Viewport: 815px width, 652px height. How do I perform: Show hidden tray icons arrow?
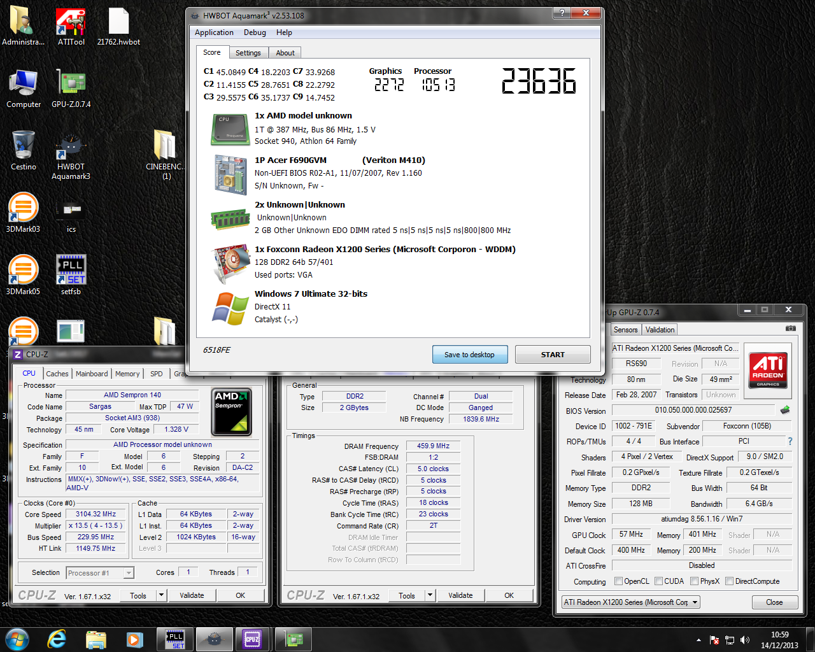pyautogui.click(x=698, y=640)
